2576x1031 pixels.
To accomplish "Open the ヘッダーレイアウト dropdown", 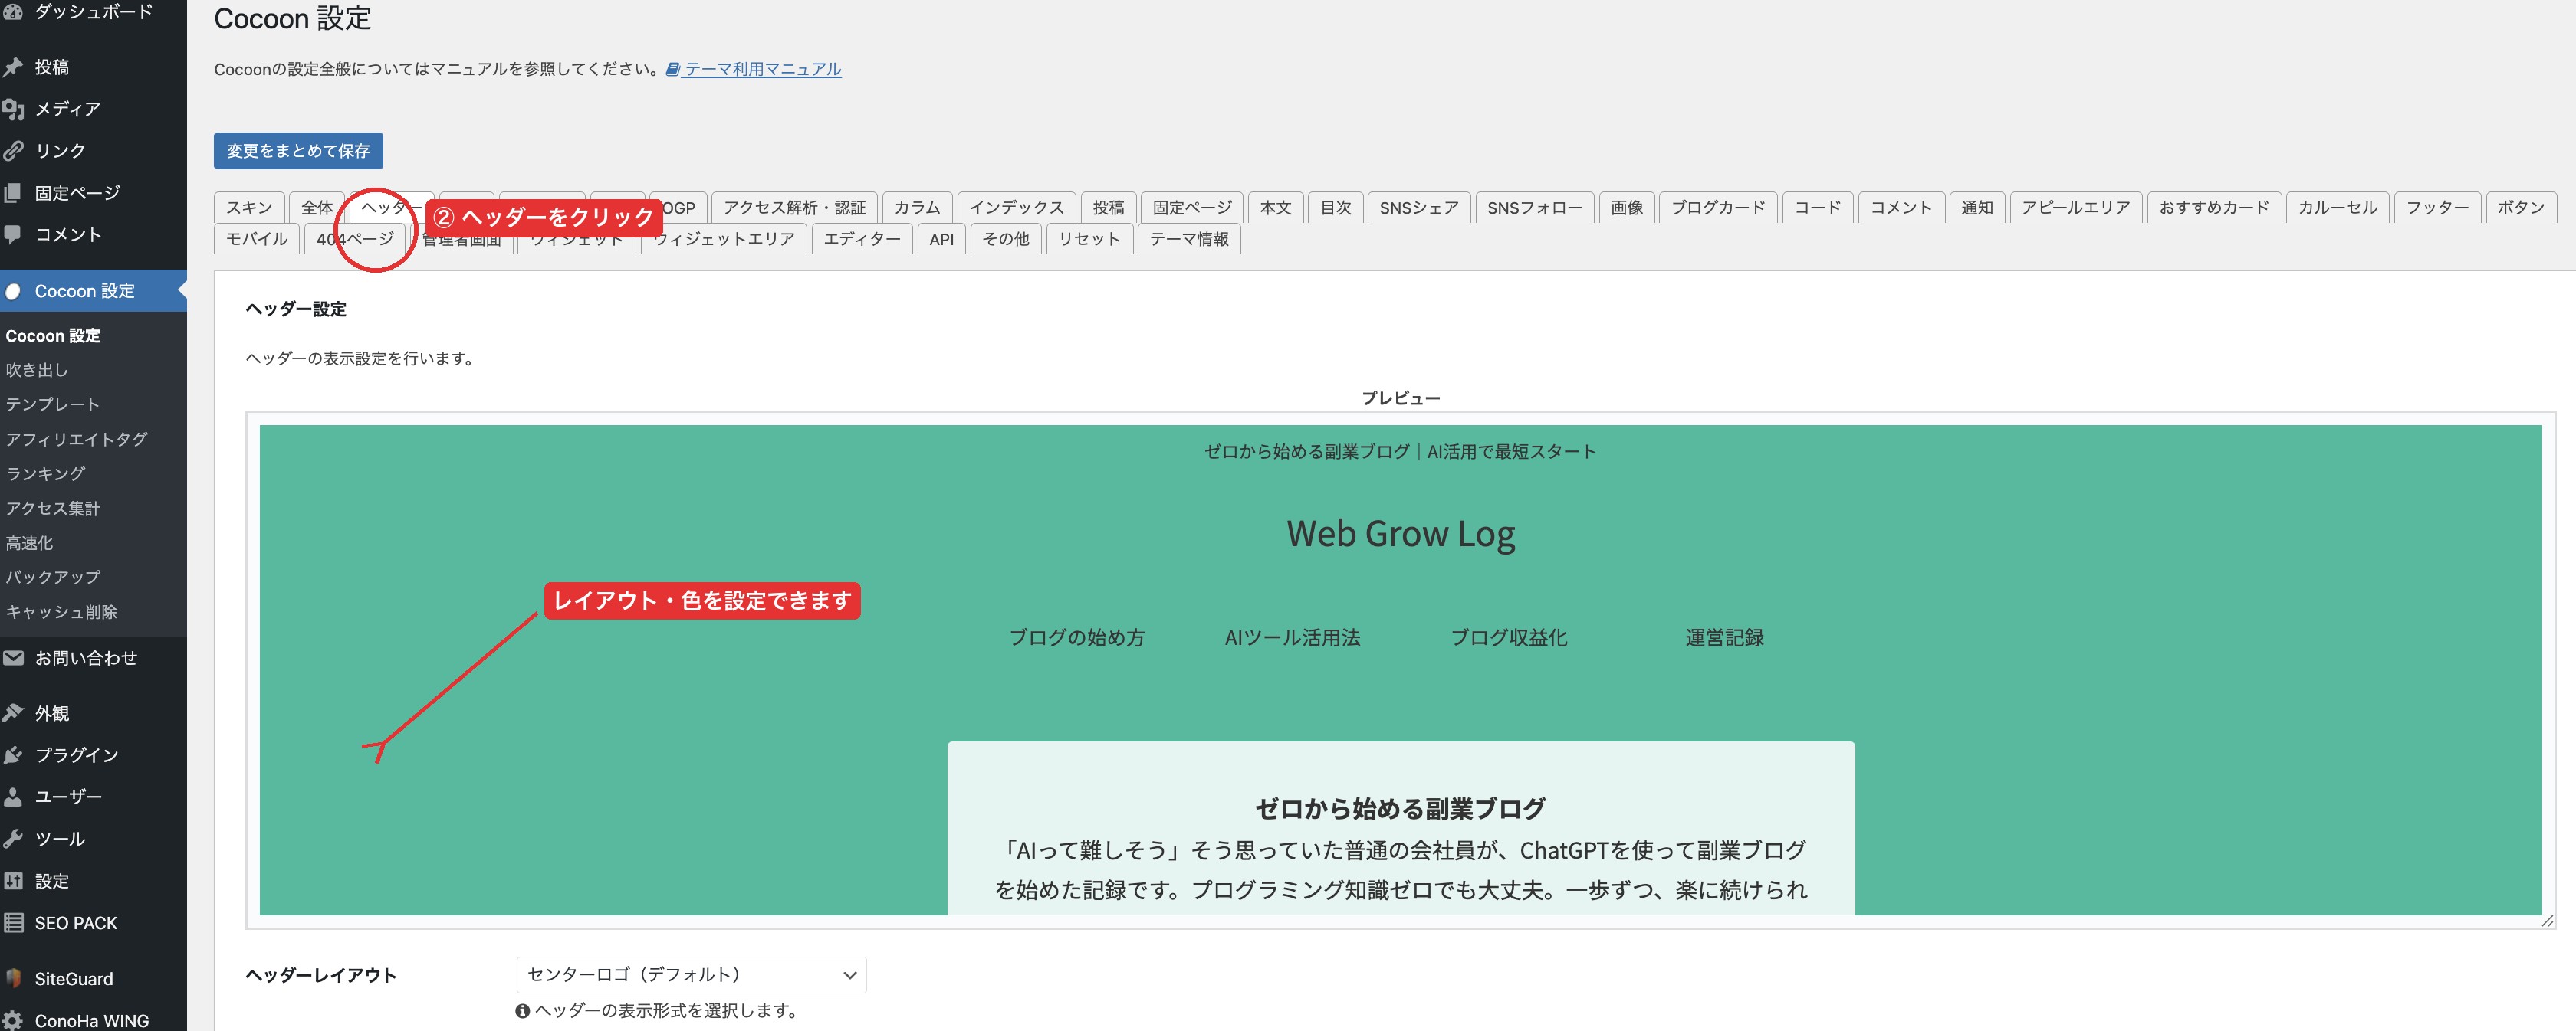I will [691, 975].
